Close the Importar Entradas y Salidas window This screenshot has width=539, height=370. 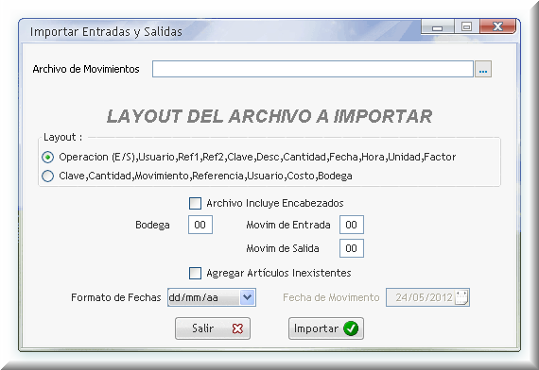[x=497, y=26]
